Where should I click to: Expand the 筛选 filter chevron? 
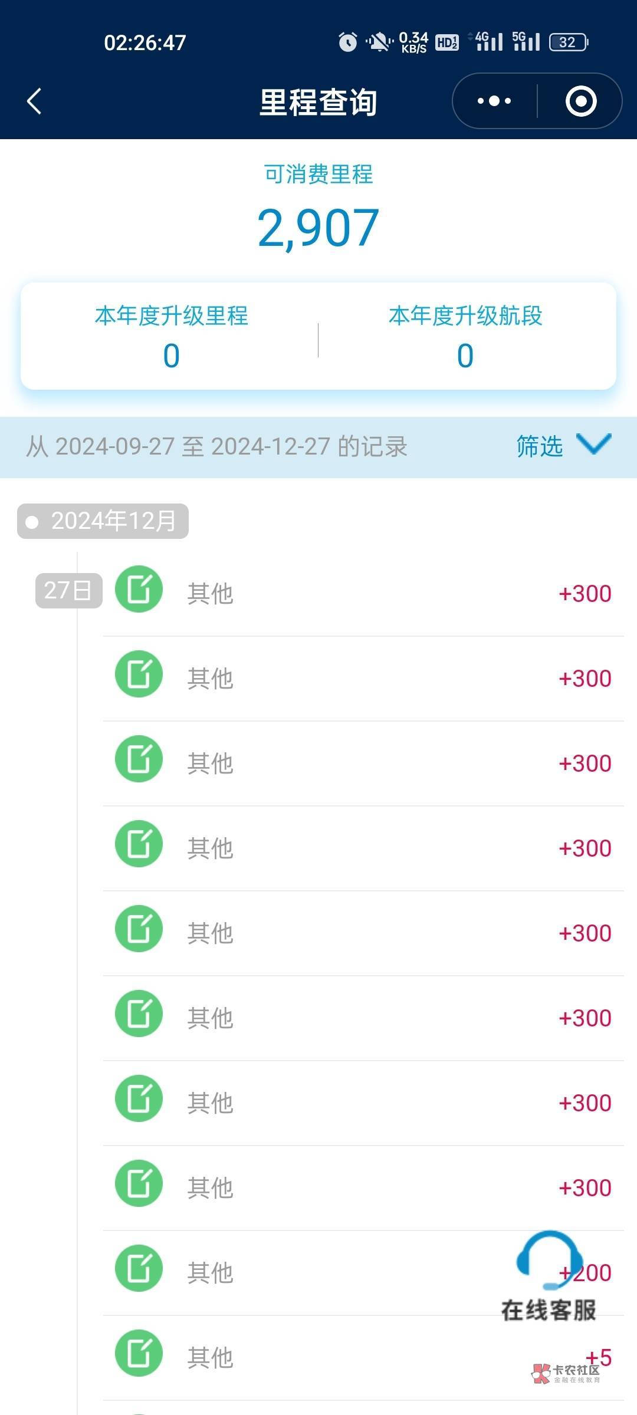coord(593,445)
